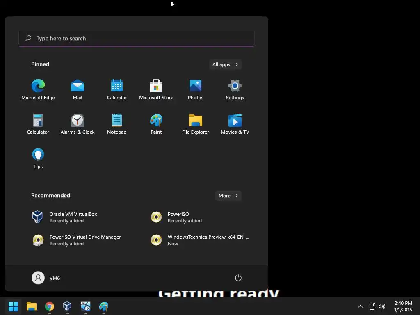Open the VM6 user account menu
Viewport: 420px width, 315px height.
[x=46, y=278]
